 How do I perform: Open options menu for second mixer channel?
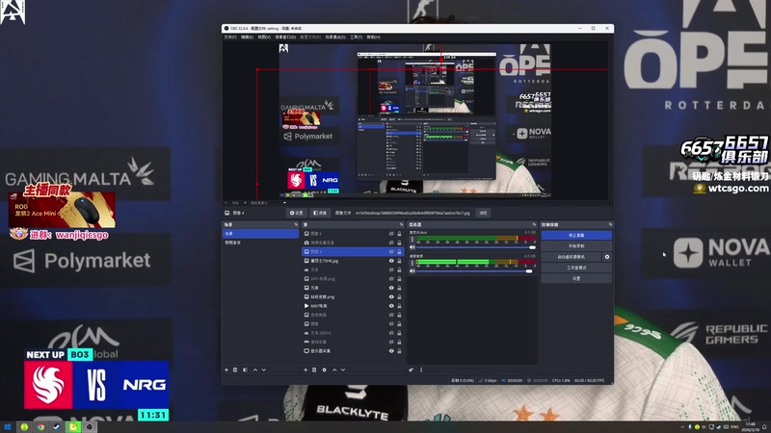(412, 263)
